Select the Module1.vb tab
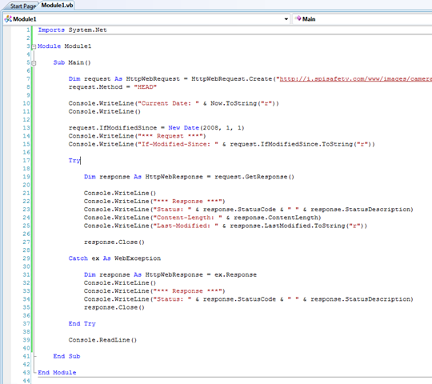This screenshot has height=384, width=432. coord(57,6)
